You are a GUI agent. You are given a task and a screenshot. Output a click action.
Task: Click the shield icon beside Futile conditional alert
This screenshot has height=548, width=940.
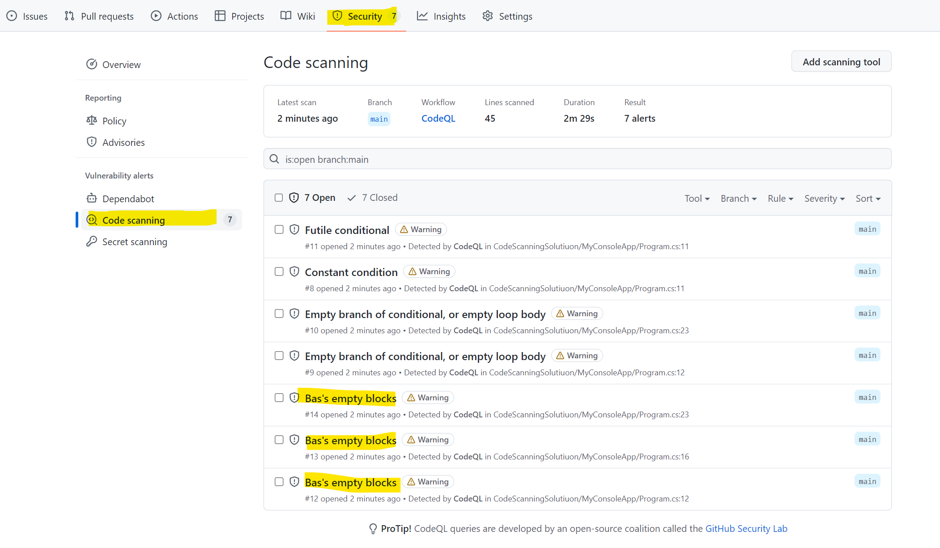click(294, 229)
